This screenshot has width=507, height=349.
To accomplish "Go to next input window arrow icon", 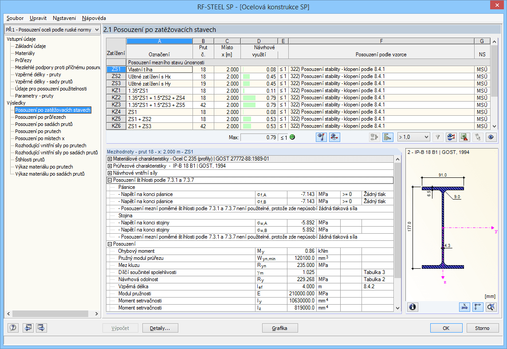I will [42, 328].
